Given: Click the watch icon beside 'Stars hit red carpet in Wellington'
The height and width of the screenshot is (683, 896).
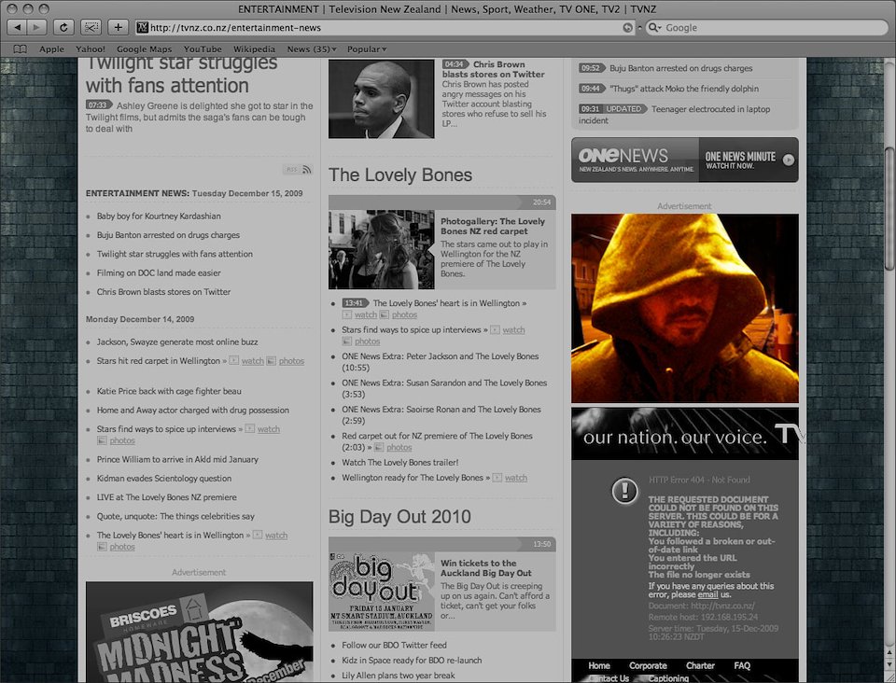Looking at the screenshot, I should click(233, 360).
